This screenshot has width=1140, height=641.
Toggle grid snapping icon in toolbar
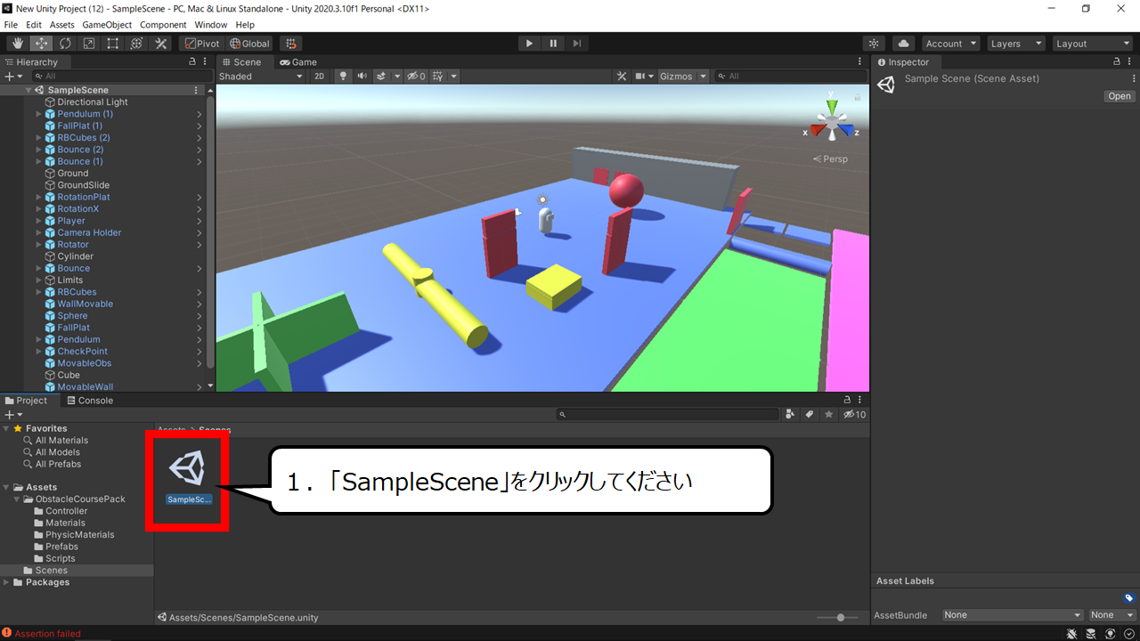(x=290, y=44)
